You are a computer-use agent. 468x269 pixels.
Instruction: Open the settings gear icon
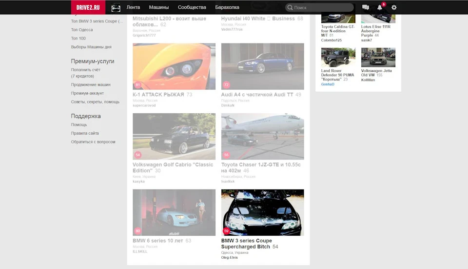394,7
